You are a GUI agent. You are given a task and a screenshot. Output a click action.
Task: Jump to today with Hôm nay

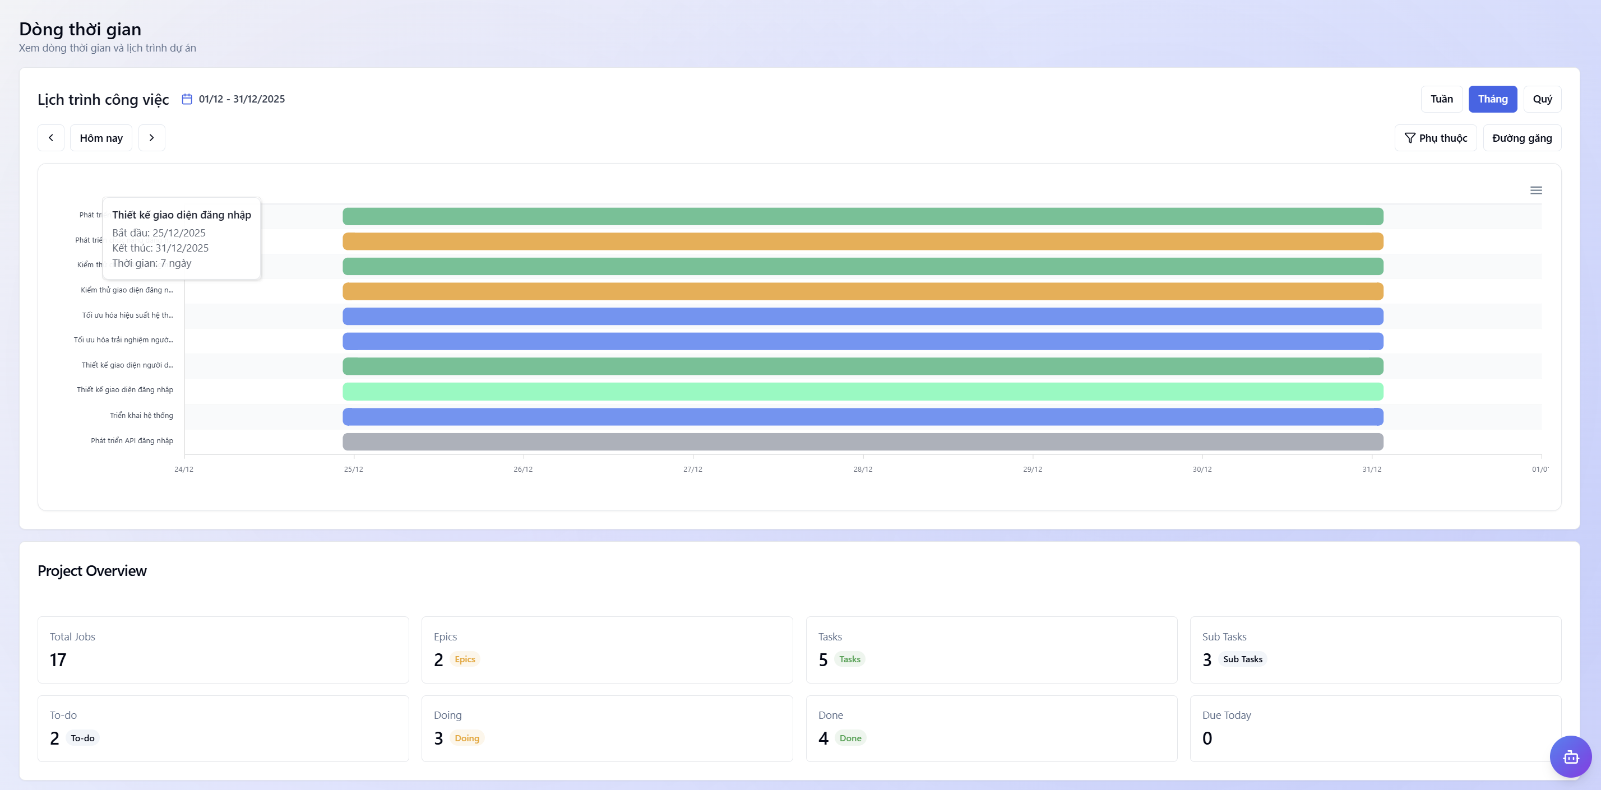[101, 138]
